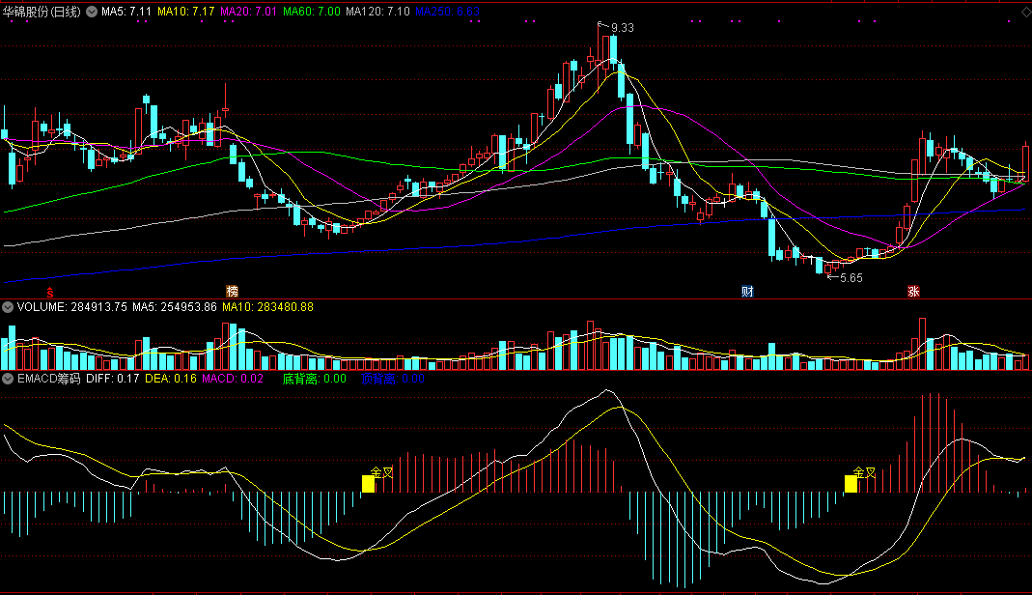Click the red dollar-sign event marker

pos(50,292)
